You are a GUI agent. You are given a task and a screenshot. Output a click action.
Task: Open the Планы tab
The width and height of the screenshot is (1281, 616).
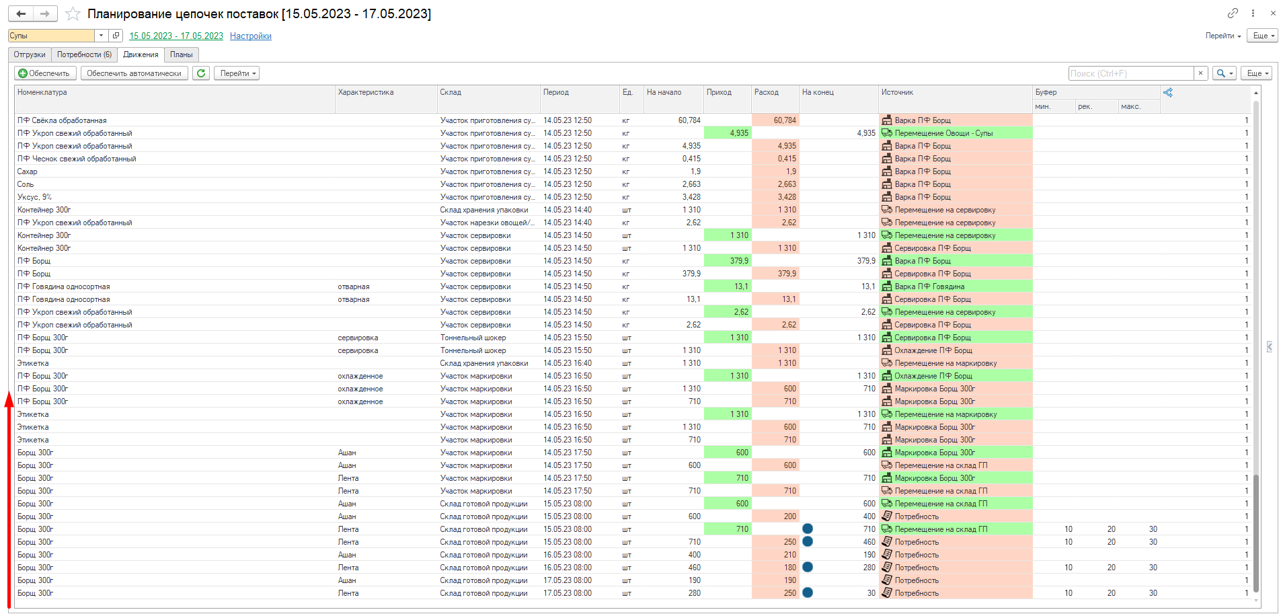pyautogui.click(x=181, y=54)
